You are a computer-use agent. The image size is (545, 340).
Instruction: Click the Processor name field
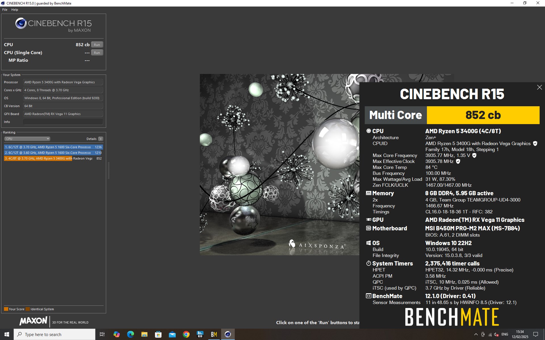63,82
